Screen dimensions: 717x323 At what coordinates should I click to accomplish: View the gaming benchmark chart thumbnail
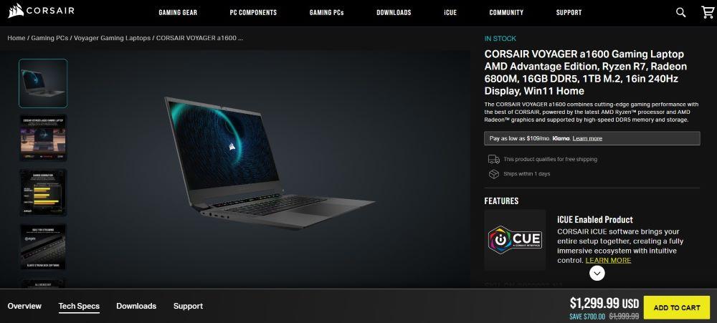click(43, 193)
